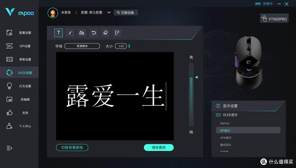Click the font size stepper arrows
This screenshot has height=168, width=296.
click(x=129, y=46)
